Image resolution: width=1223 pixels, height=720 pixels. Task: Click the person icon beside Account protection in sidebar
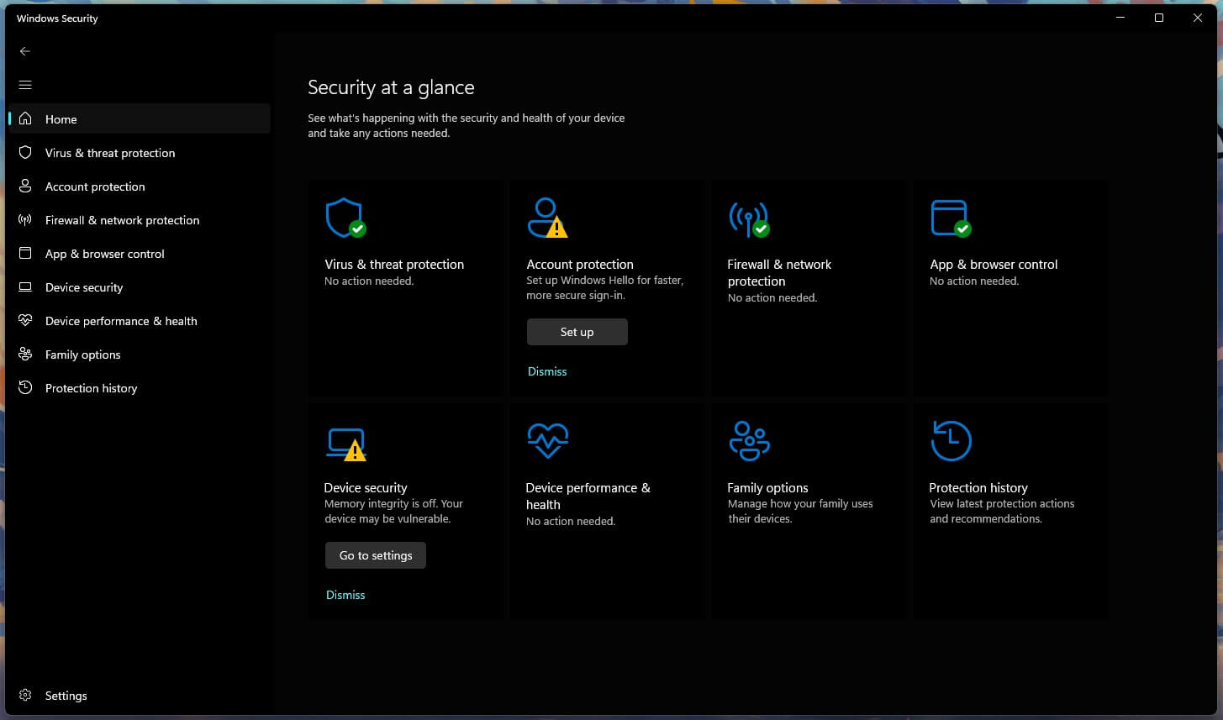click(25, 186)
